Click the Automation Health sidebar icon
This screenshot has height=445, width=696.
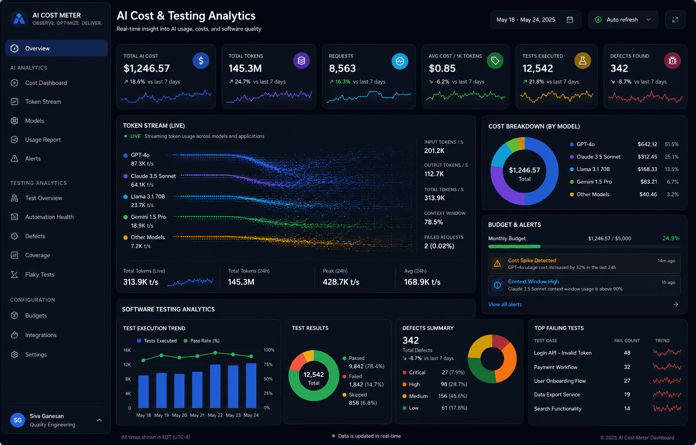pyautogui.click(x=15, y=217)
